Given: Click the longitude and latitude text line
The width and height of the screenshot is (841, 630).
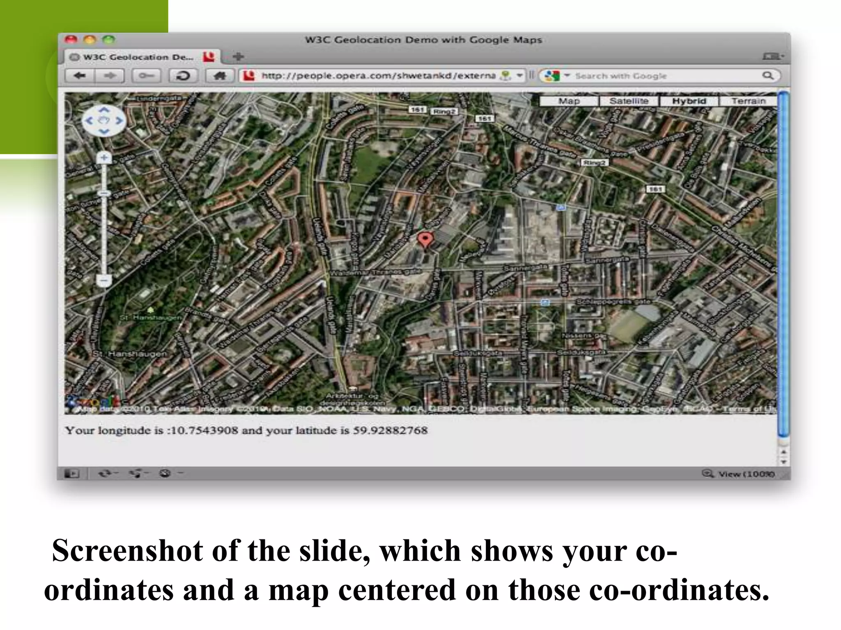Looking at the screenshot, I should [246, 430].
